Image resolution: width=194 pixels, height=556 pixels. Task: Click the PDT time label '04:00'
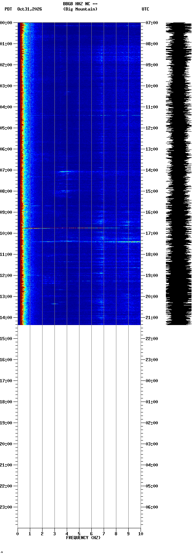pos(6,107)
